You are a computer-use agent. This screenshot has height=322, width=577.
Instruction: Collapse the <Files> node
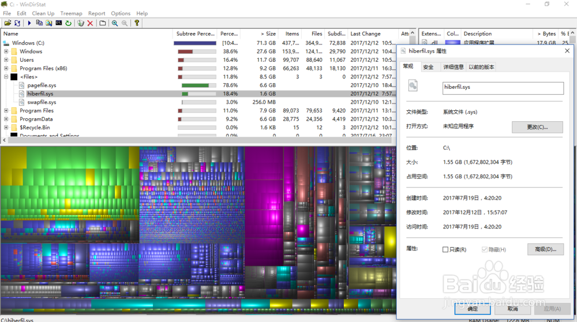[6, 77]
